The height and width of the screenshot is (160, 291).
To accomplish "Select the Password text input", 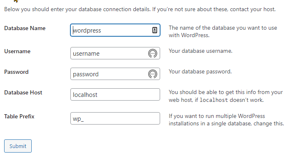I will (115, 74).
